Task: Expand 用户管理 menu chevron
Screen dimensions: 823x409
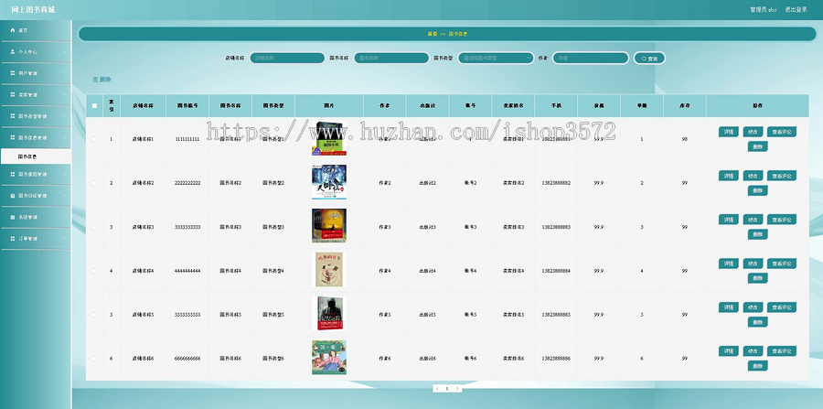Action: click(x=65, y=73)
